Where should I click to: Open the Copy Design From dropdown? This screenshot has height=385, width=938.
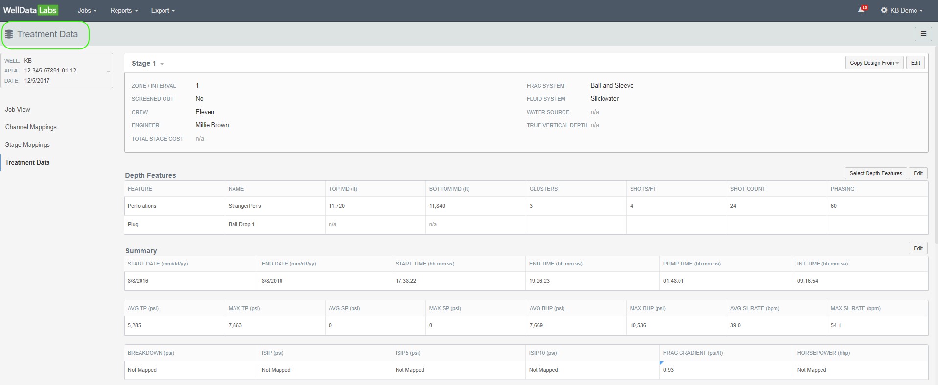(x=874, y=63)
